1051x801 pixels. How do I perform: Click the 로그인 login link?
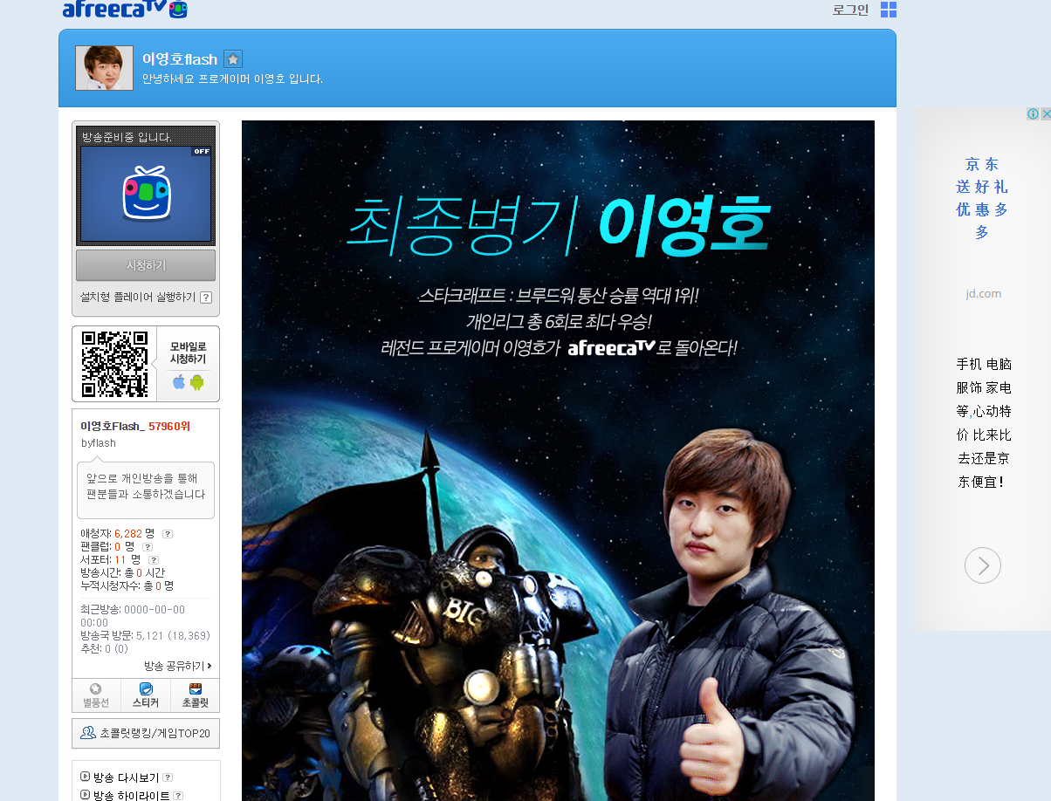click(x=850, y=10)
